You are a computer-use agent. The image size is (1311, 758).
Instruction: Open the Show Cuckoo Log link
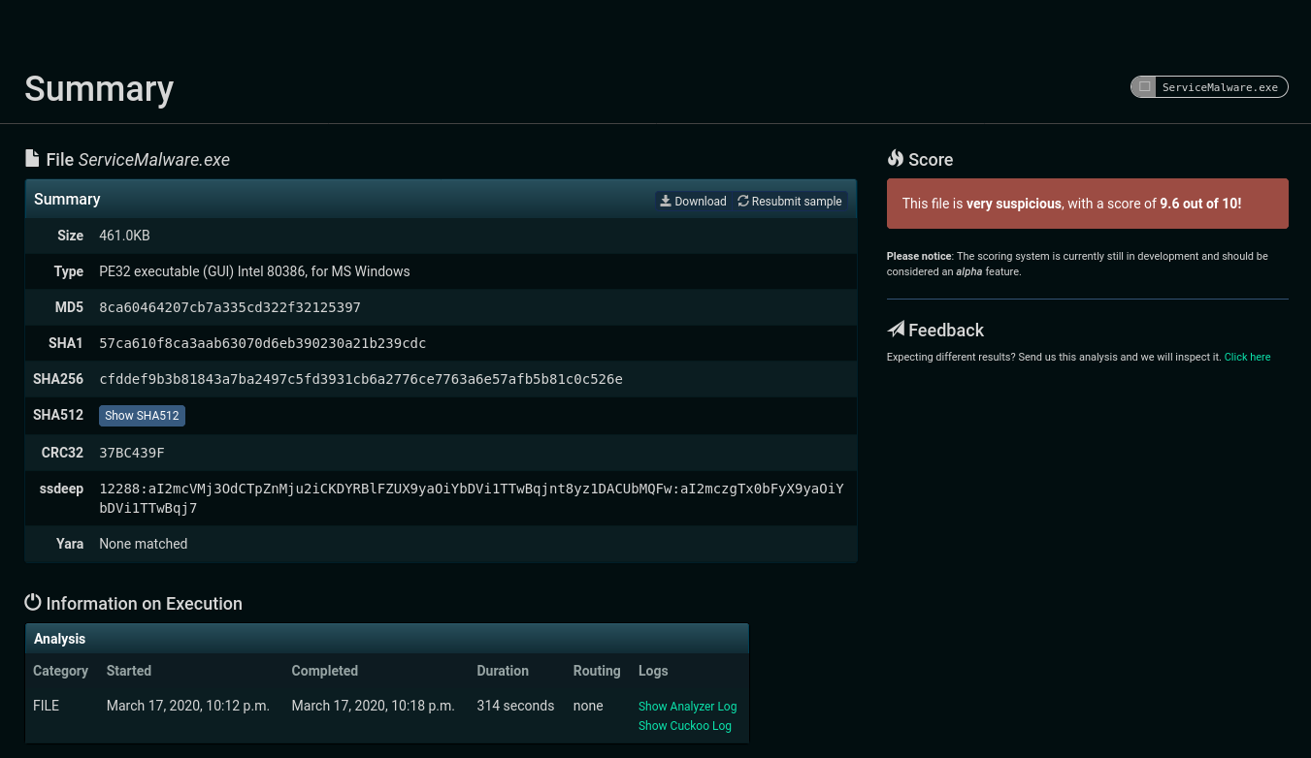coord(684,726)
